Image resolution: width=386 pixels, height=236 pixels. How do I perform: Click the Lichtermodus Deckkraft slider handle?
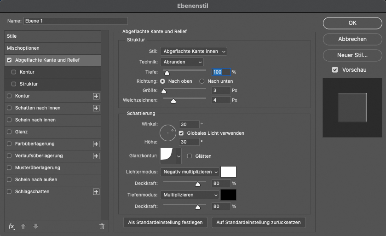click(198, 184)
